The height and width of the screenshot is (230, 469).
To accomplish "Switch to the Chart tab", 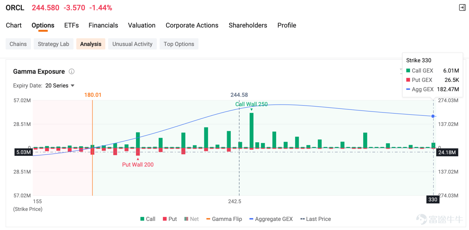I will click(x=14, y=25).
